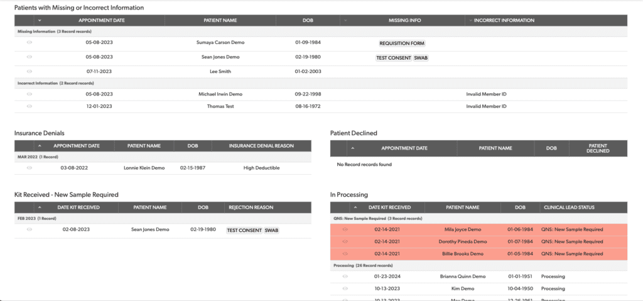This screenshot has height=301, width=643.
Task: Click High Deductible denial reason
Action: coord(261,168)
